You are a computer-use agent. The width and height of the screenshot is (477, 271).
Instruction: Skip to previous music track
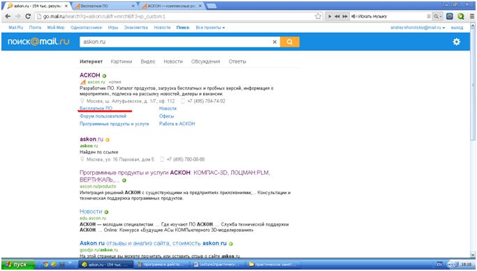pos(337,17)
